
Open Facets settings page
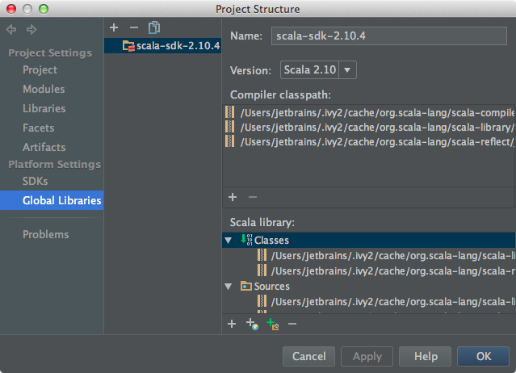coord(39,128)
